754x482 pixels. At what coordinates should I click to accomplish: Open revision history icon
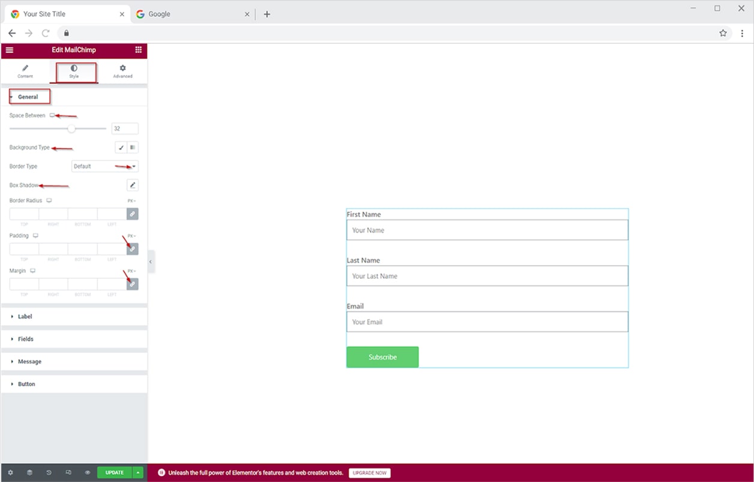[49, 472]
